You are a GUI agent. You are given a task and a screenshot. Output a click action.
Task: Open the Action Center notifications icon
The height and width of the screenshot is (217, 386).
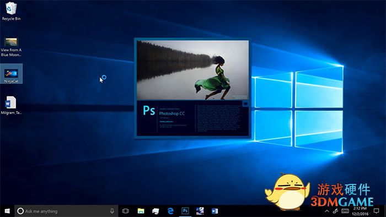pyautogui.click(x=377, y=211)
